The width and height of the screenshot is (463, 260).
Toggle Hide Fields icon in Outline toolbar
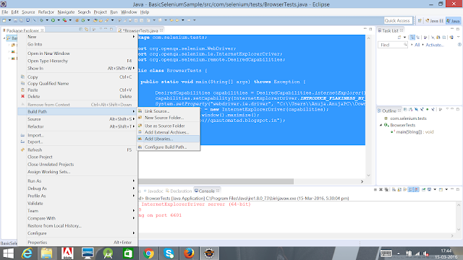point(417,110)
